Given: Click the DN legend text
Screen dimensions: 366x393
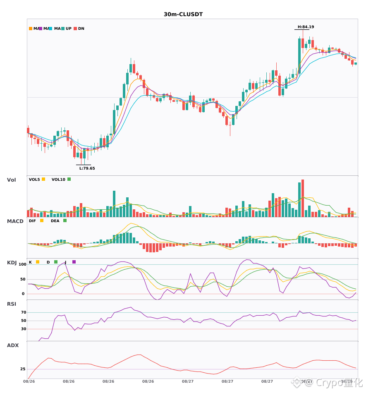Looking at the screenshot, I should pyautogui.click(x=81, y=29).
